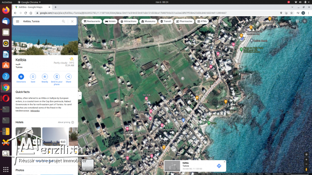Open the Layers map type switcher
The image size is (312, 175).
[88, 165]
